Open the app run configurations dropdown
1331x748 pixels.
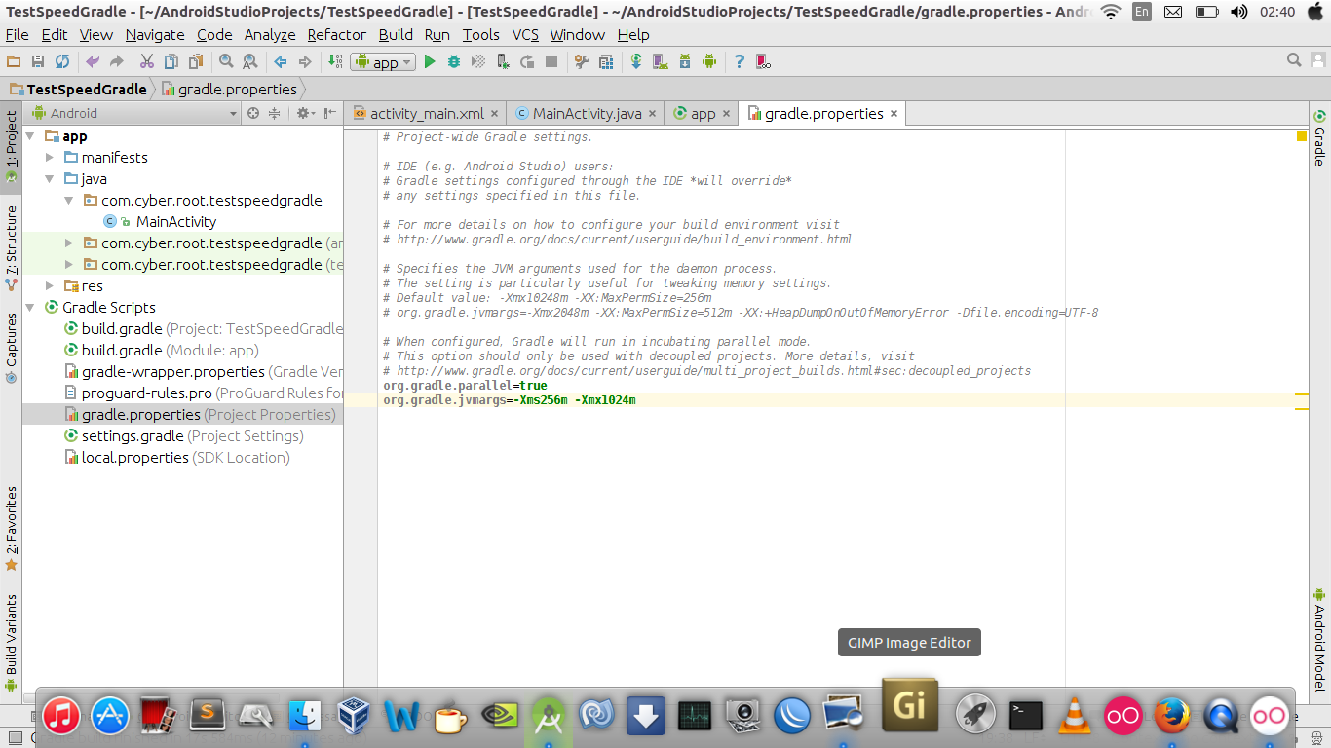(403, 60)
